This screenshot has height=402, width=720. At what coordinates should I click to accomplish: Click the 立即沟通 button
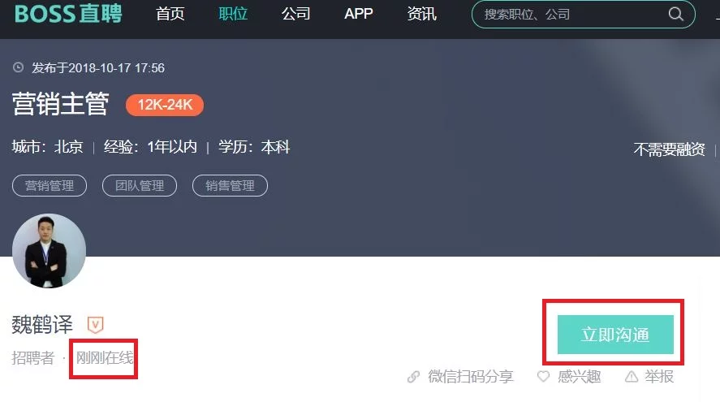coord(615,335)
